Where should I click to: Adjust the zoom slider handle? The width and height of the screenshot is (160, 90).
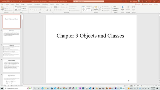click(149, 86)
